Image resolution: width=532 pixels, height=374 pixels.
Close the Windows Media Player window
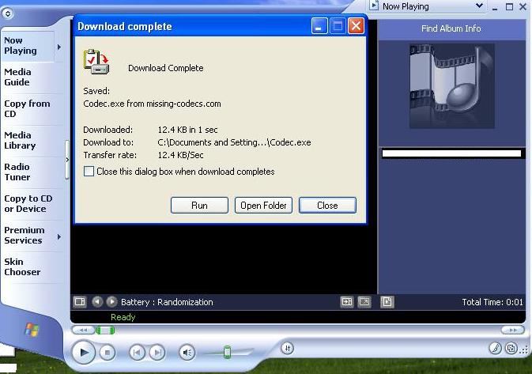[x=523, y=7]
